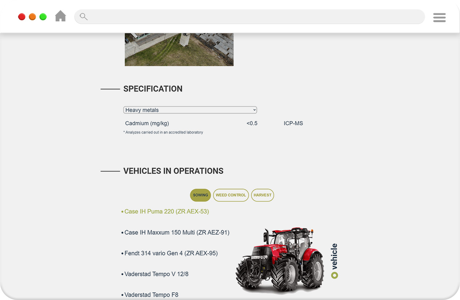Click the <0.5 value
The width and height of the screenshot is (460, 300).
[x=252, y=123]
